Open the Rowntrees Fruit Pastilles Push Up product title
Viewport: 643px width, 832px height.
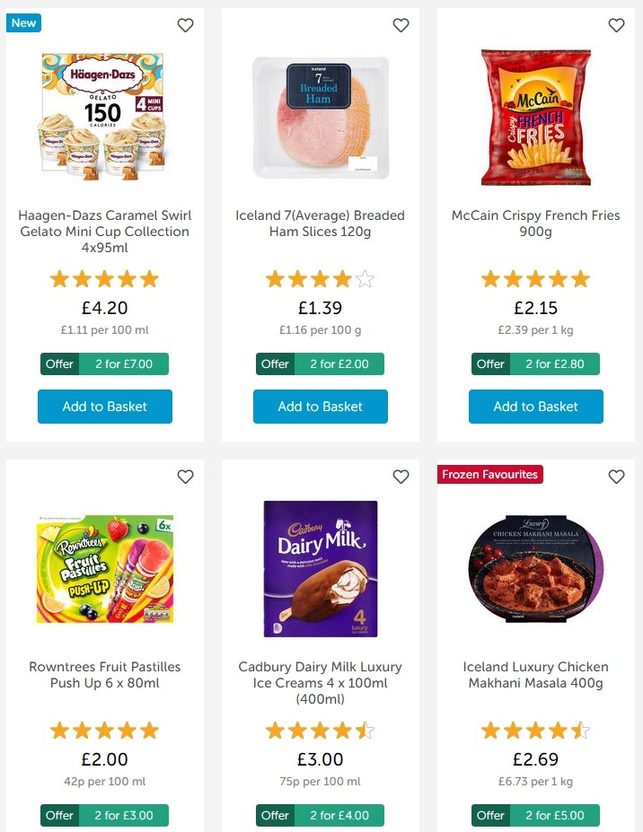(x=105, y=675)
